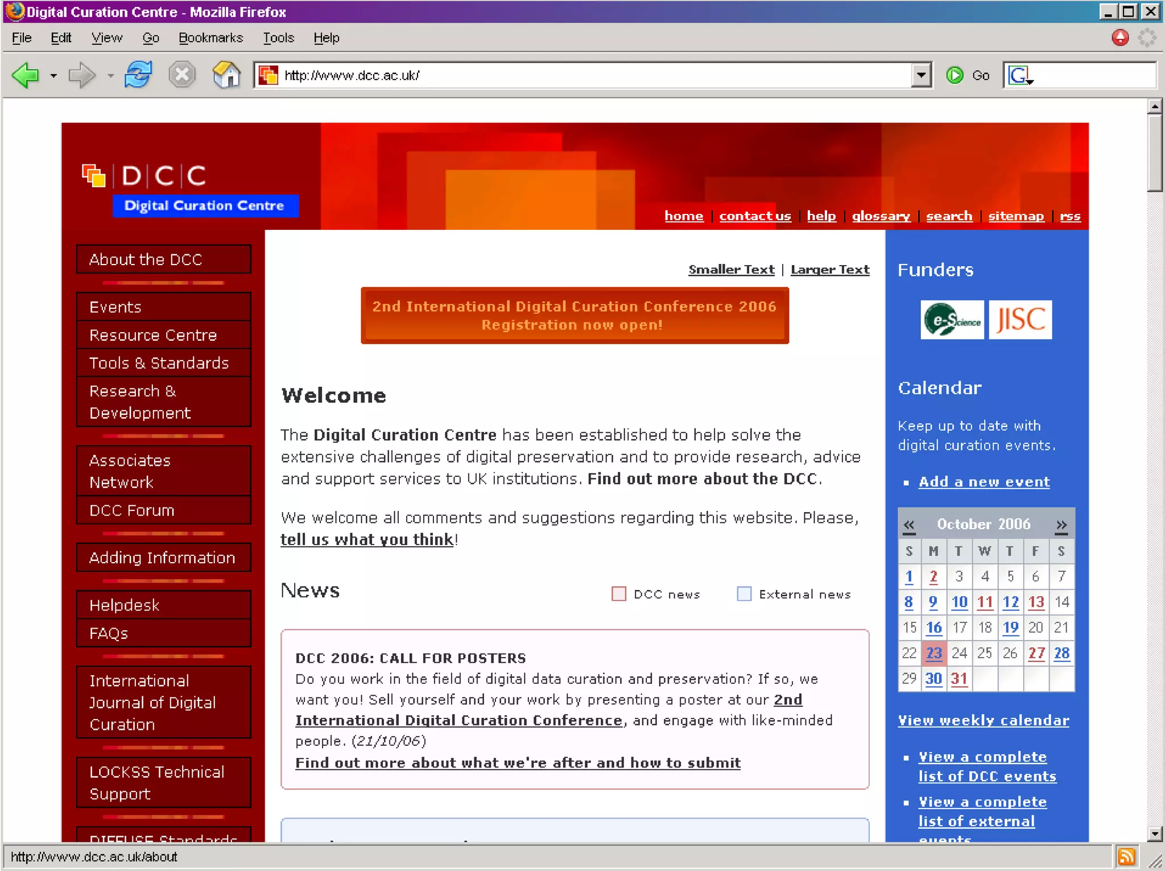Click the 'contact us' header link
Viewport: 1165px width, 871px height.
pos(755,216)
